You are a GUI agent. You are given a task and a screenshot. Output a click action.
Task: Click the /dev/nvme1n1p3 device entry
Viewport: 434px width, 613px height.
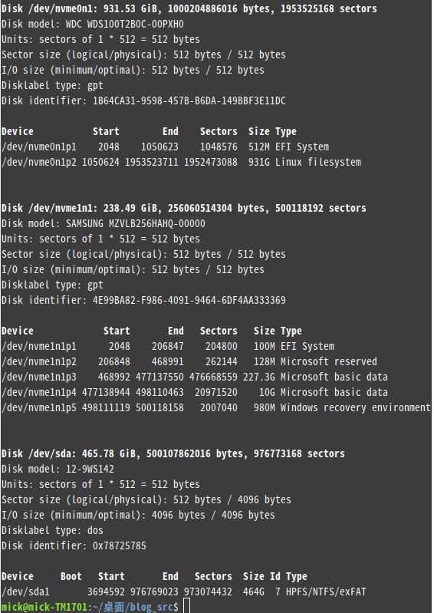[x=39, y=377]
